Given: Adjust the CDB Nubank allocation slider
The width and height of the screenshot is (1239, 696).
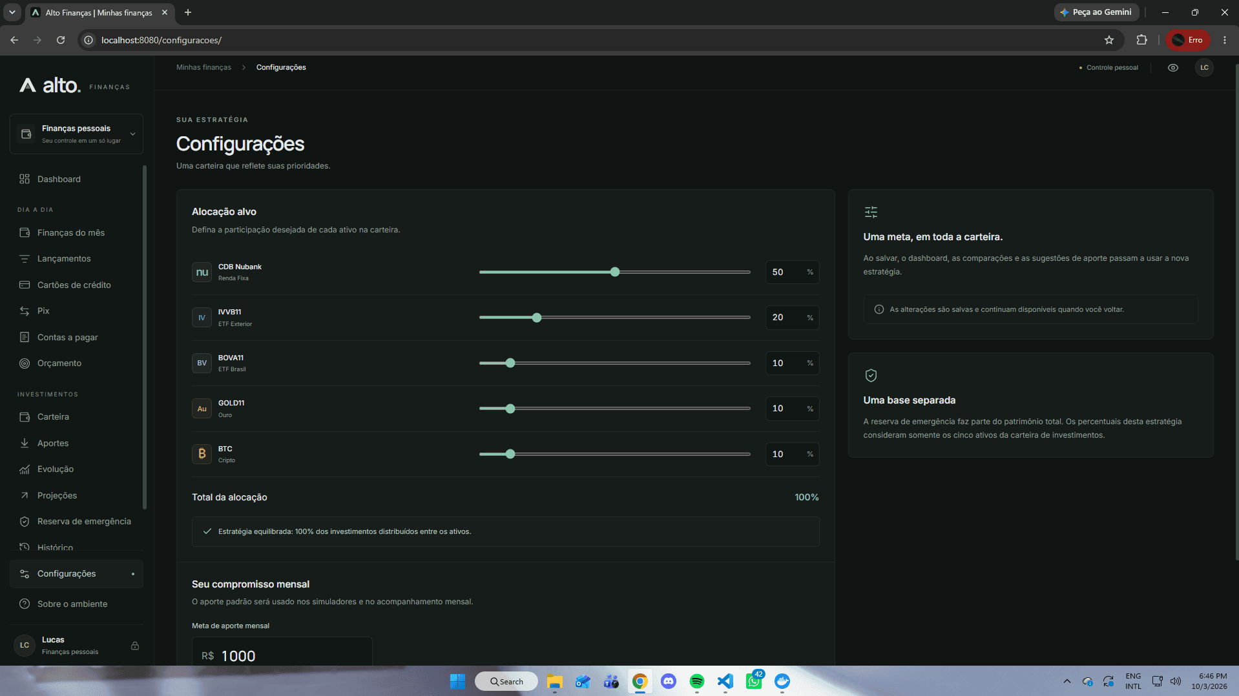Looking at the screenshot, I should tap(614, 272).
